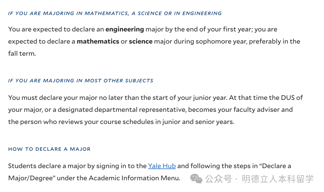Viewport: 324px width, 192px height.
Task: Click the 'Mathematics, a Science or in Engineering' heading
Action: 115,13
